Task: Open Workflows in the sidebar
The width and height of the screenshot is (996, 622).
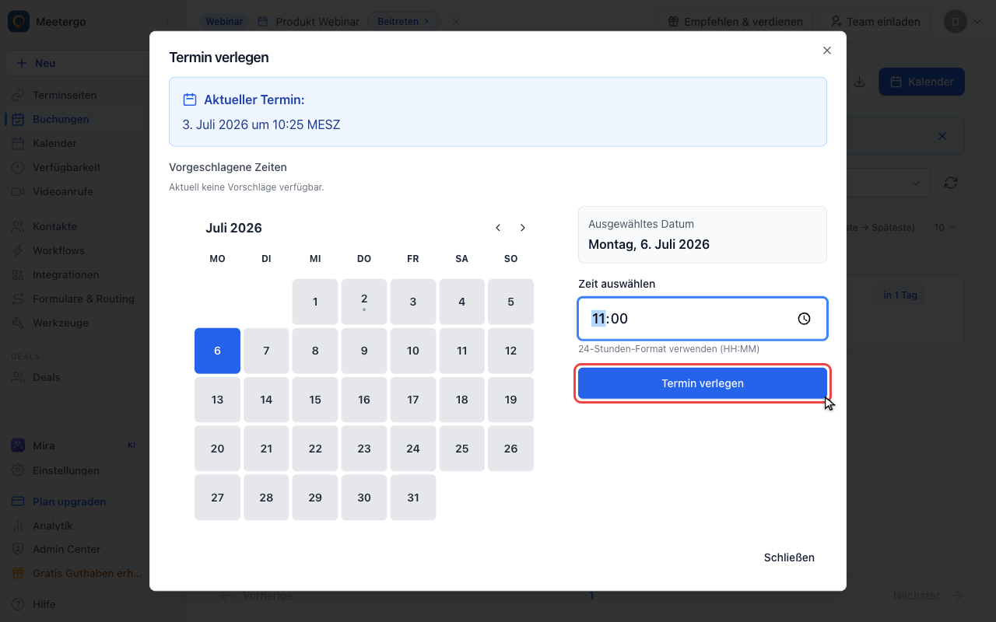Action: (x=58, y=250)
